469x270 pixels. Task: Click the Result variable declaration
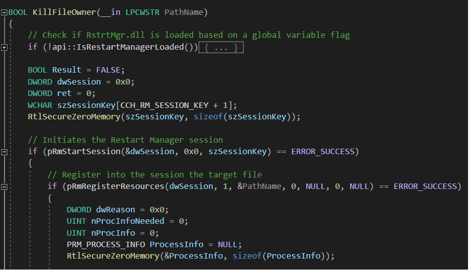tap(67, 70)
